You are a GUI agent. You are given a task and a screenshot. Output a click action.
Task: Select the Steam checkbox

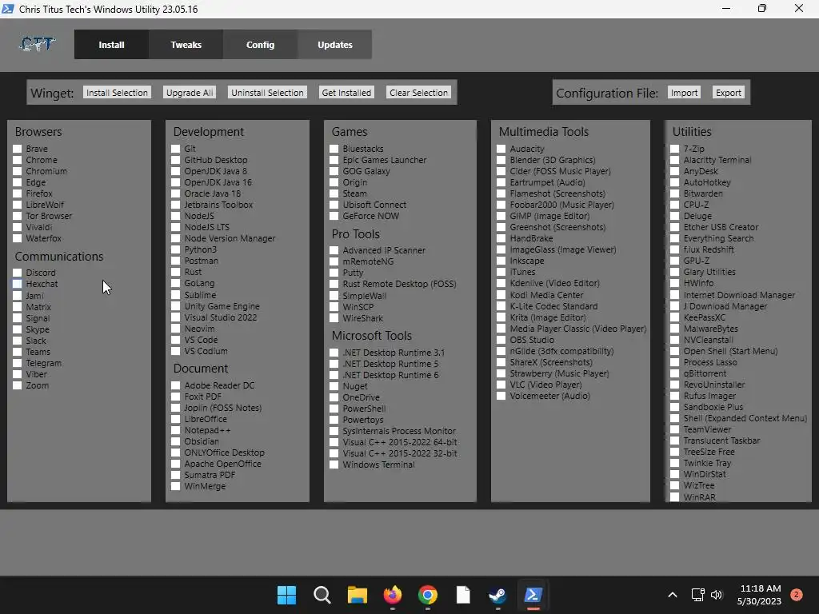[334, 193]
